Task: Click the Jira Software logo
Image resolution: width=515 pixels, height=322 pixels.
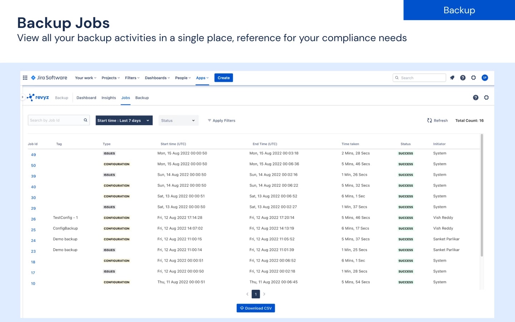Action: tap(49, 78)
